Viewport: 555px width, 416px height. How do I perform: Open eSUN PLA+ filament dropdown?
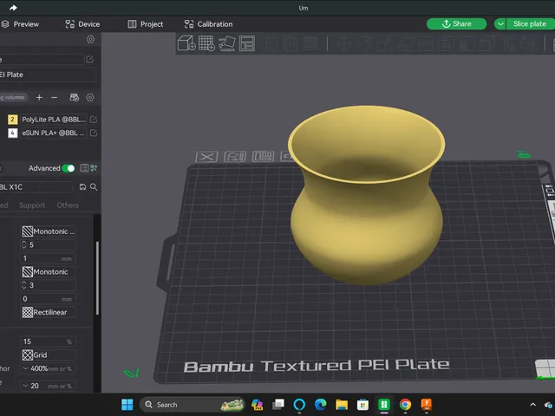tap(54, 133)
